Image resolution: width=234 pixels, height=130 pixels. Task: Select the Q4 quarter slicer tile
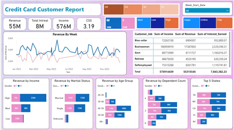pyautogui.click(x=114, y=9)
